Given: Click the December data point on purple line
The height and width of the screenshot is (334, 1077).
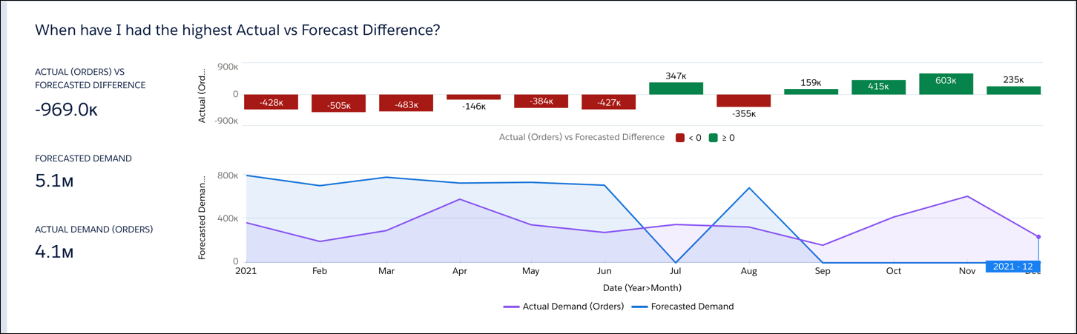Looking at the screenshot, I should [x=1038, y=237].
